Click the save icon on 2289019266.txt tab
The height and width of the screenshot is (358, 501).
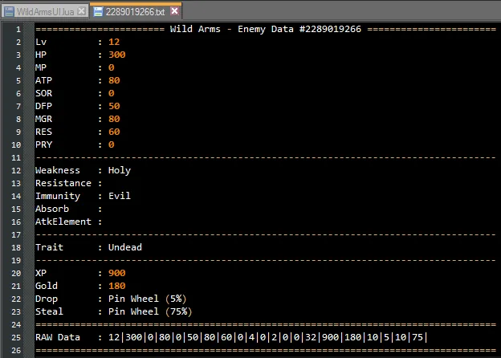98,12
